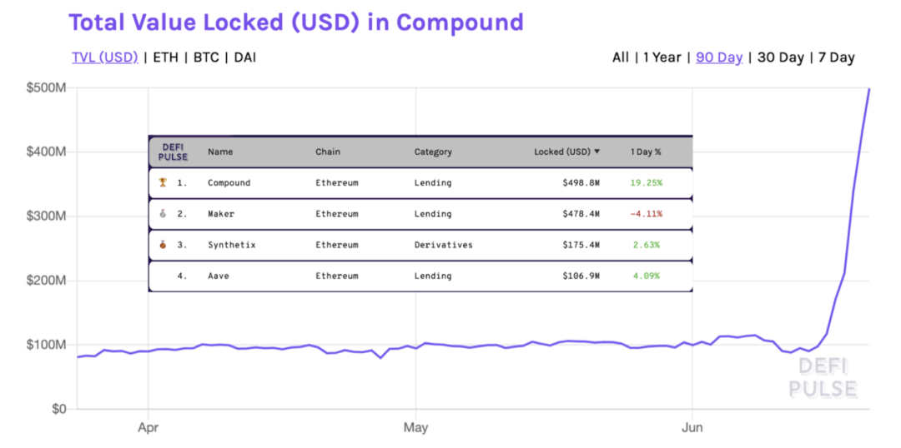Toggle Locked (USD) sort arrow
The height and width of the screenshot is (448, 901).
(596, 152)
